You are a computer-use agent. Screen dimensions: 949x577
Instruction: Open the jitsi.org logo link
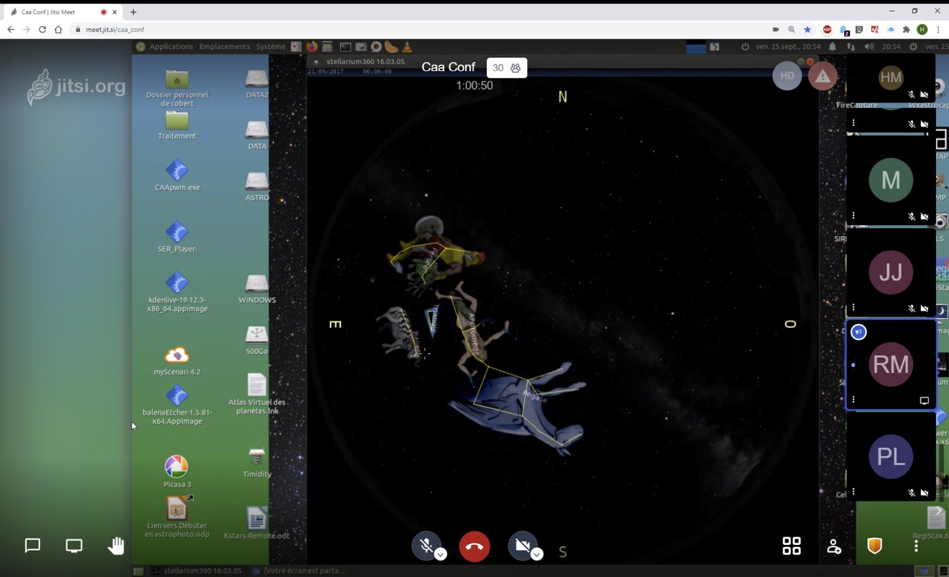(77, 87)
